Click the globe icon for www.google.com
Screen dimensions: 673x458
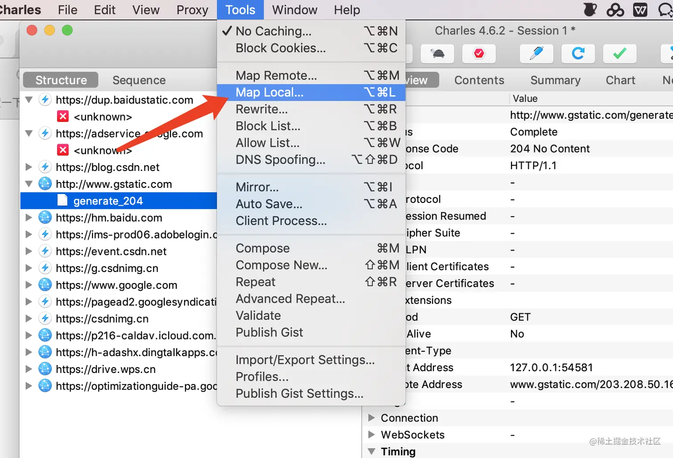(x=45, y=285)
